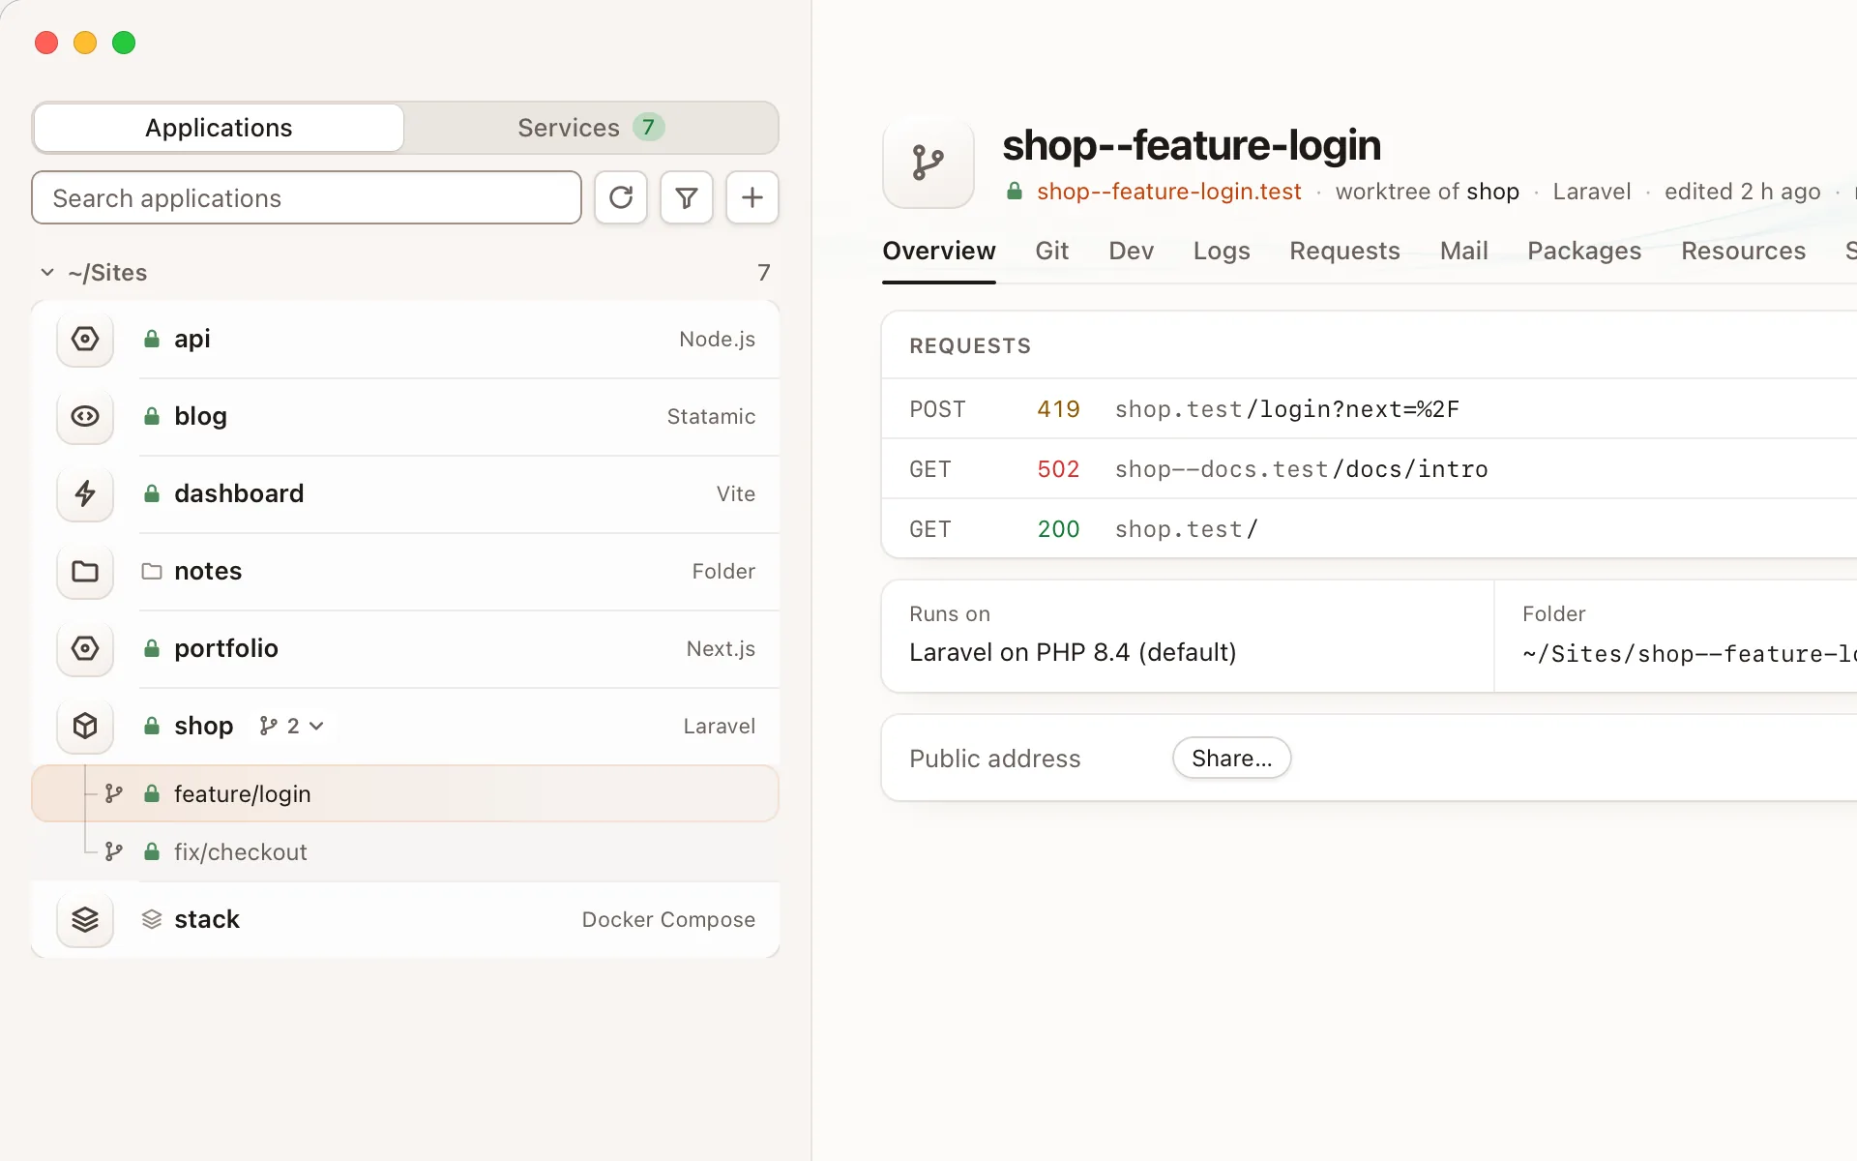Click 'Laravel on PHP 8.4 (default)' value

point(1073,652)
